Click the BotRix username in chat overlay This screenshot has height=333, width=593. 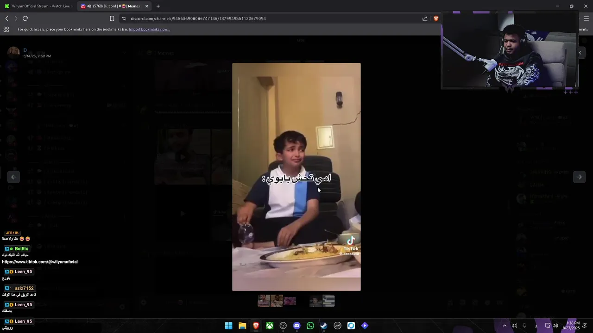21,249
